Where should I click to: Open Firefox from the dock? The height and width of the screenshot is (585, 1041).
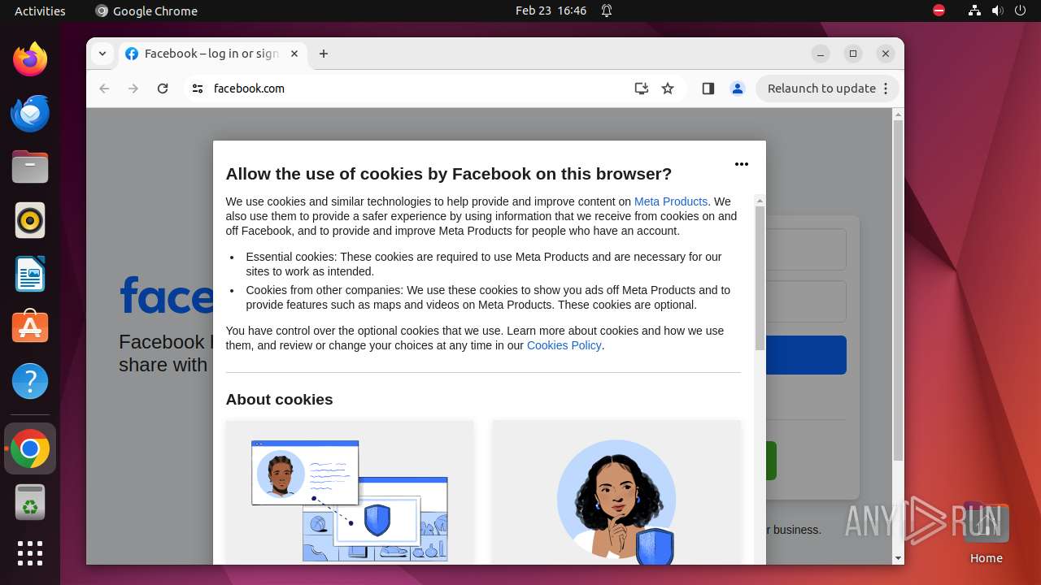click(30, 59)
